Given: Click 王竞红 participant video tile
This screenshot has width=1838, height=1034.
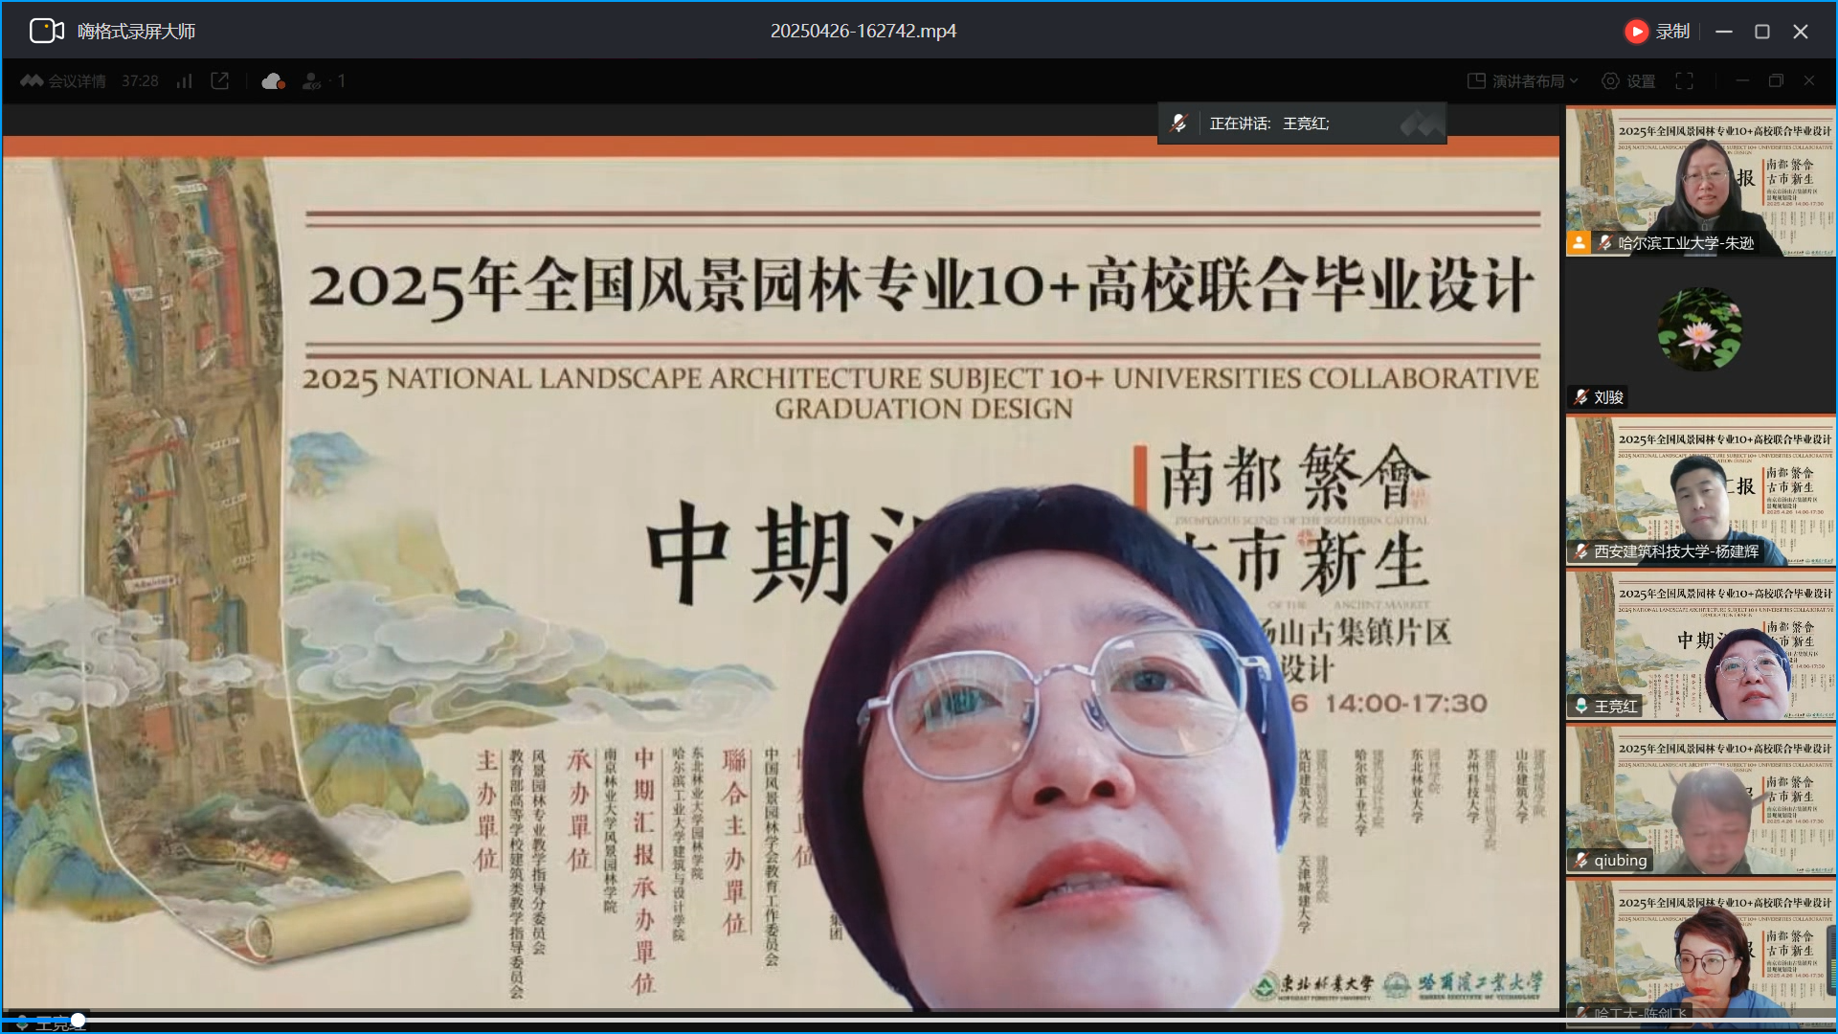Looking at the screenshot, I should [x=1700, y=644].
